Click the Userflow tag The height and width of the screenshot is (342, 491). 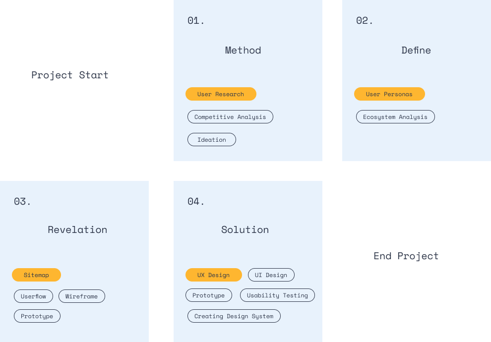click(x=33, y=296)
